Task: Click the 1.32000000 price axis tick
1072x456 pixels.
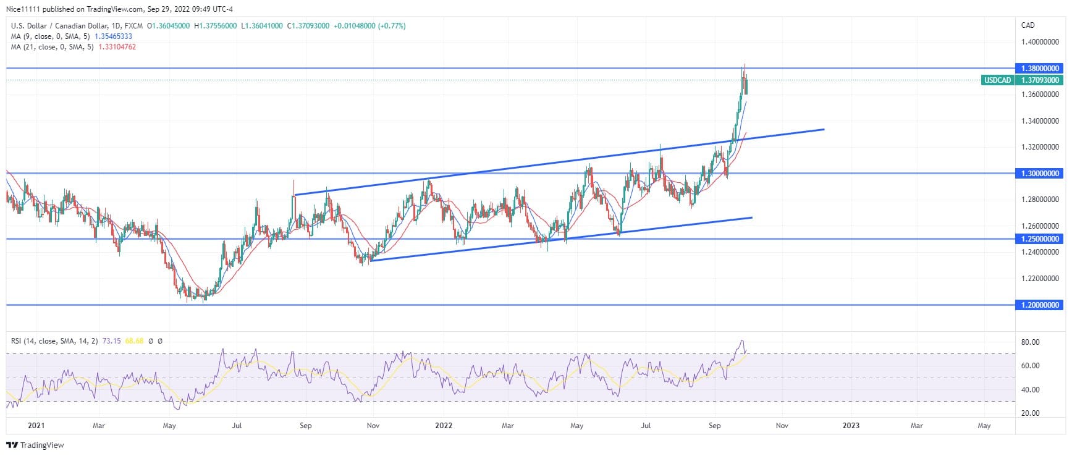Action: click(1040, 147)
